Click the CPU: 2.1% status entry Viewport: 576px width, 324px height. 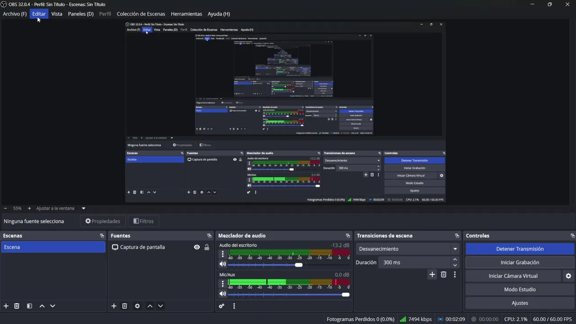(516, 319)
